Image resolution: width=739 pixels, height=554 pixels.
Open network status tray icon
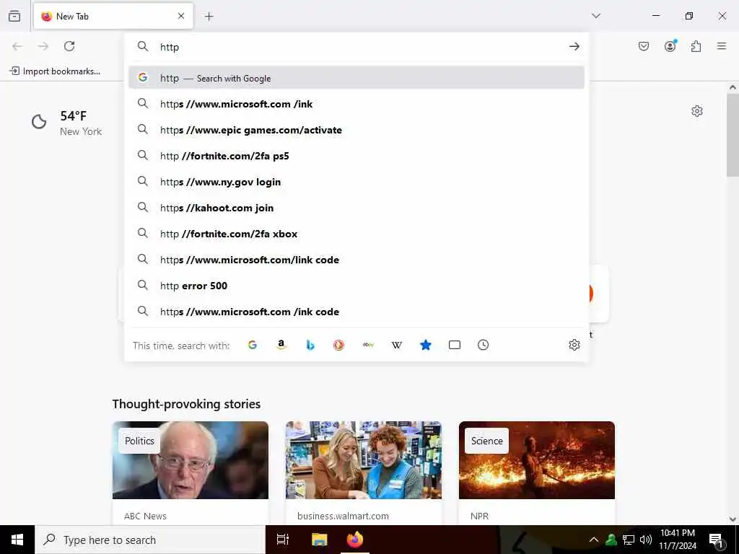click(629, 540)
